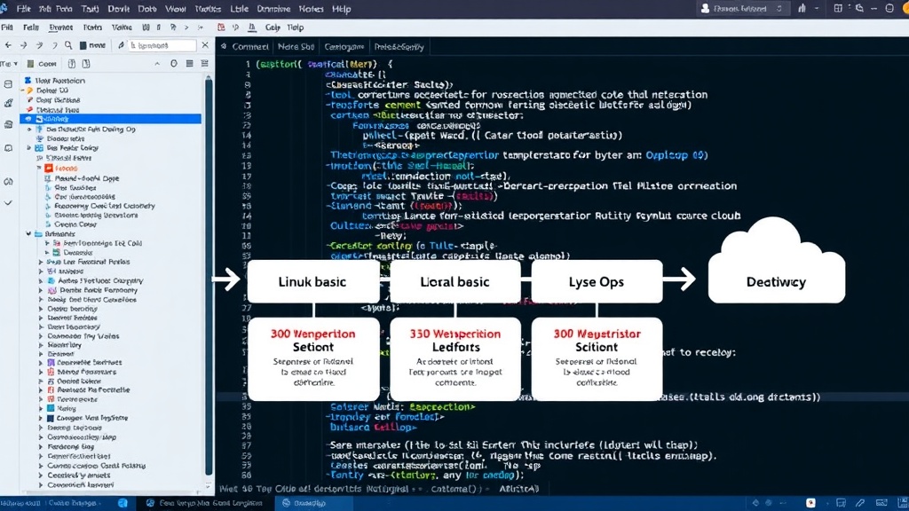The width and height of the screenshot is (909, 511).
Task: Select the blue highlighted row in the tree
Action: (110, 119)
